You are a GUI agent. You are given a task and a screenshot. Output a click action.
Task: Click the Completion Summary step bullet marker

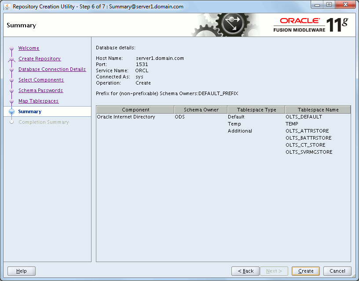tap(12, 122)
